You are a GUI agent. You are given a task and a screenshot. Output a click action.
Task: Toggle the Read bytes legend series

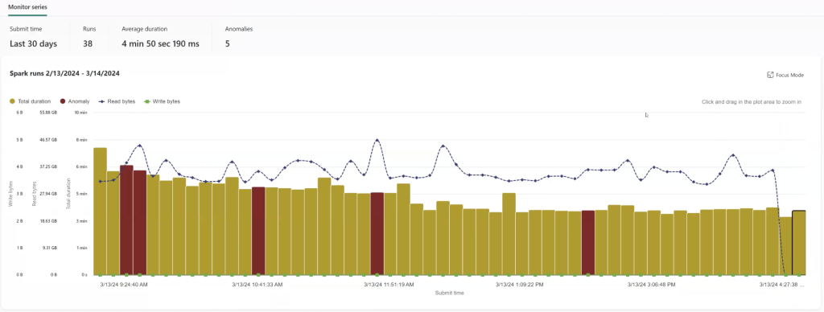117,101
